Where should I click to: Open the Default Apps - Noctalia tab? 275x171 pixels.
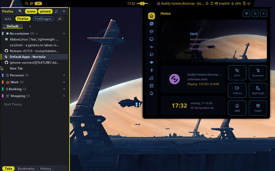pos(35,57)
